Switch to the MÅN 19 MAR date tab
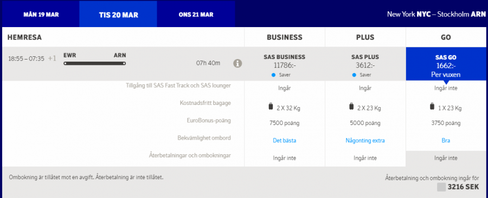 tap(41, 14)
